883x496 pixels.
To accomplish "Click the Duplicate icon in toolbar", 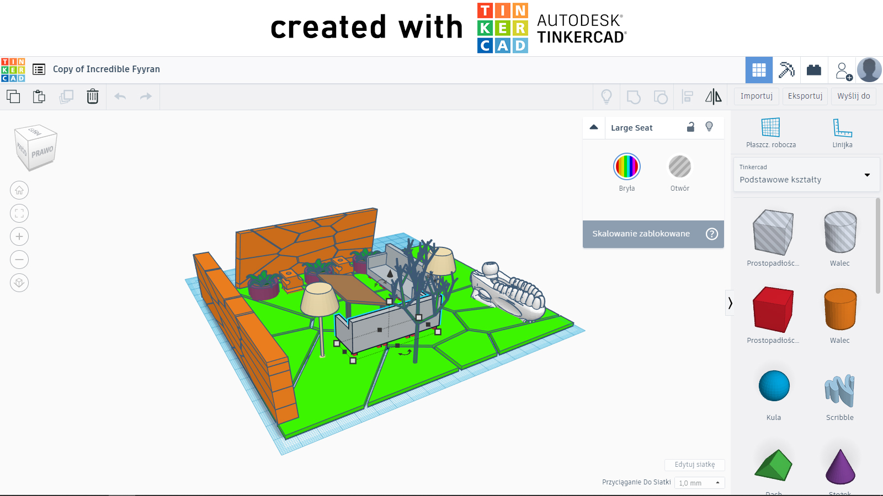I will (x=66, y=96).
